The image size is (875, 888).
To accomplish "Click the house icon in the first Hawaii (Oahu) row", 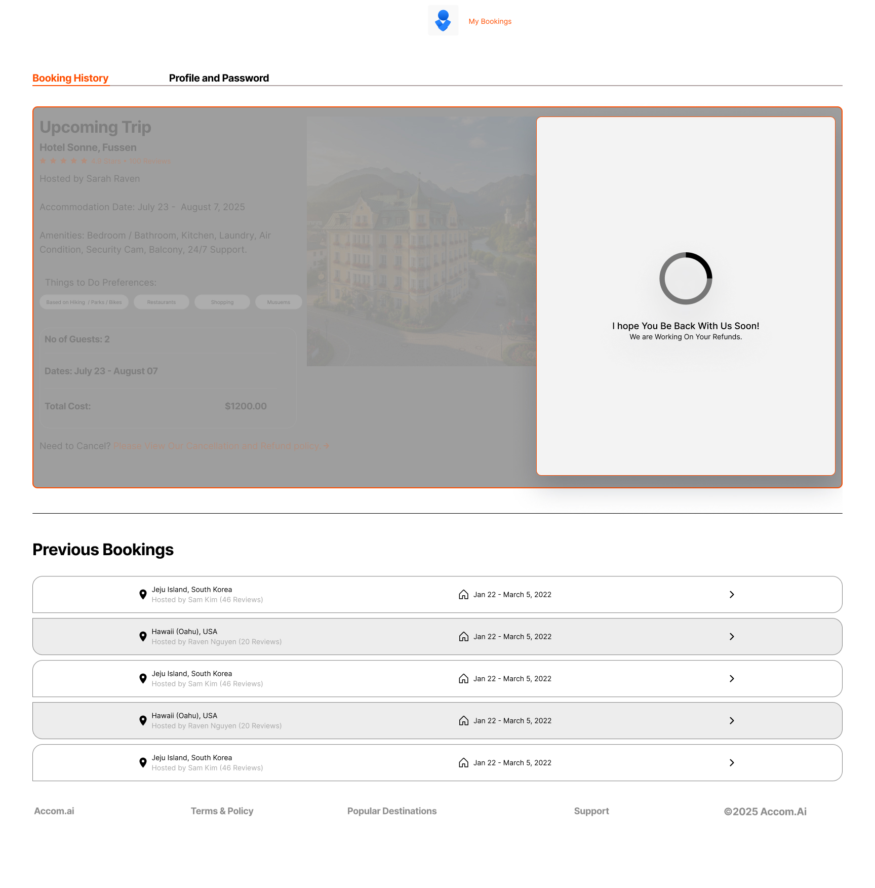I will tap(463, 636).
